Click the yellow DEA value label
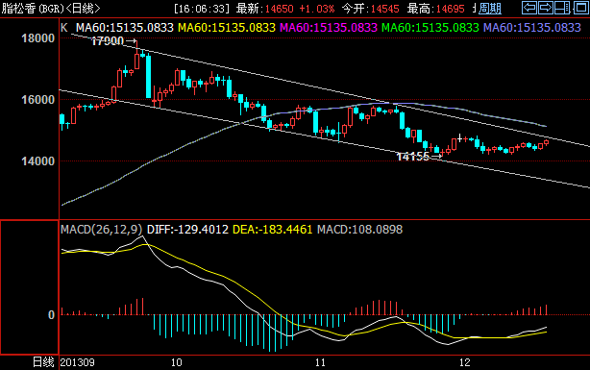The height and width of the screenshot is (370, 590). tap(273, 230)
